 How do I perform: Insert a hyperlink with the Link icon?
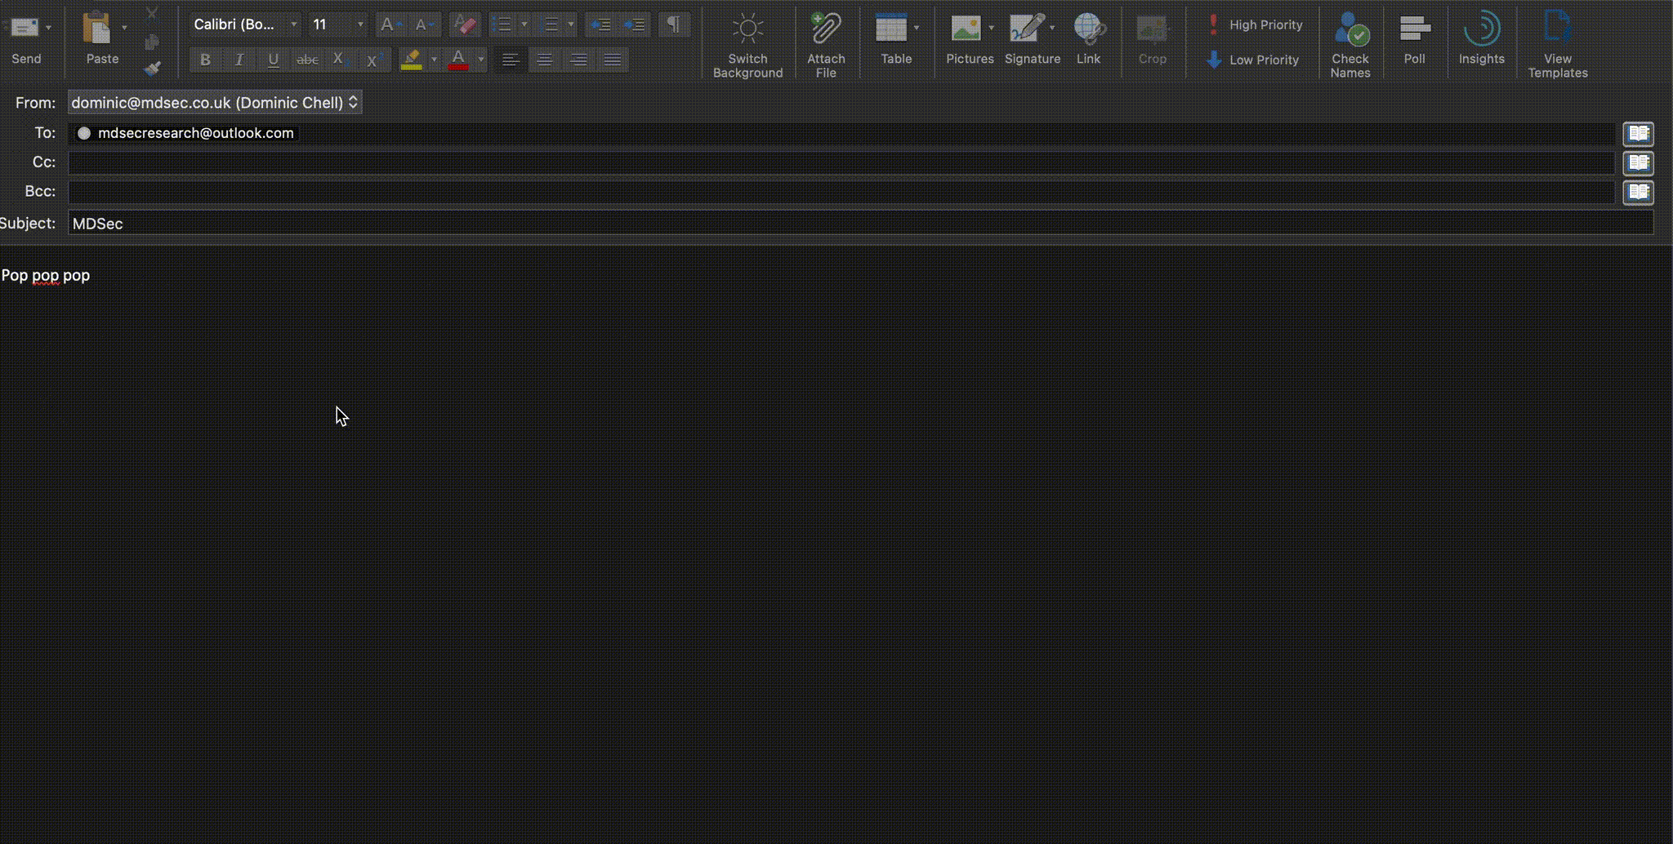(1088, 29)
